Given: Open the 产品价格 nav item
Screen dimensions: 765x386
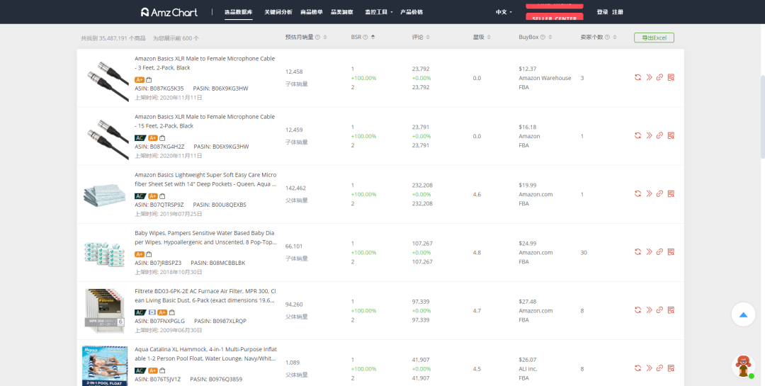Looking at the screenshot, I should click(412, 12).
